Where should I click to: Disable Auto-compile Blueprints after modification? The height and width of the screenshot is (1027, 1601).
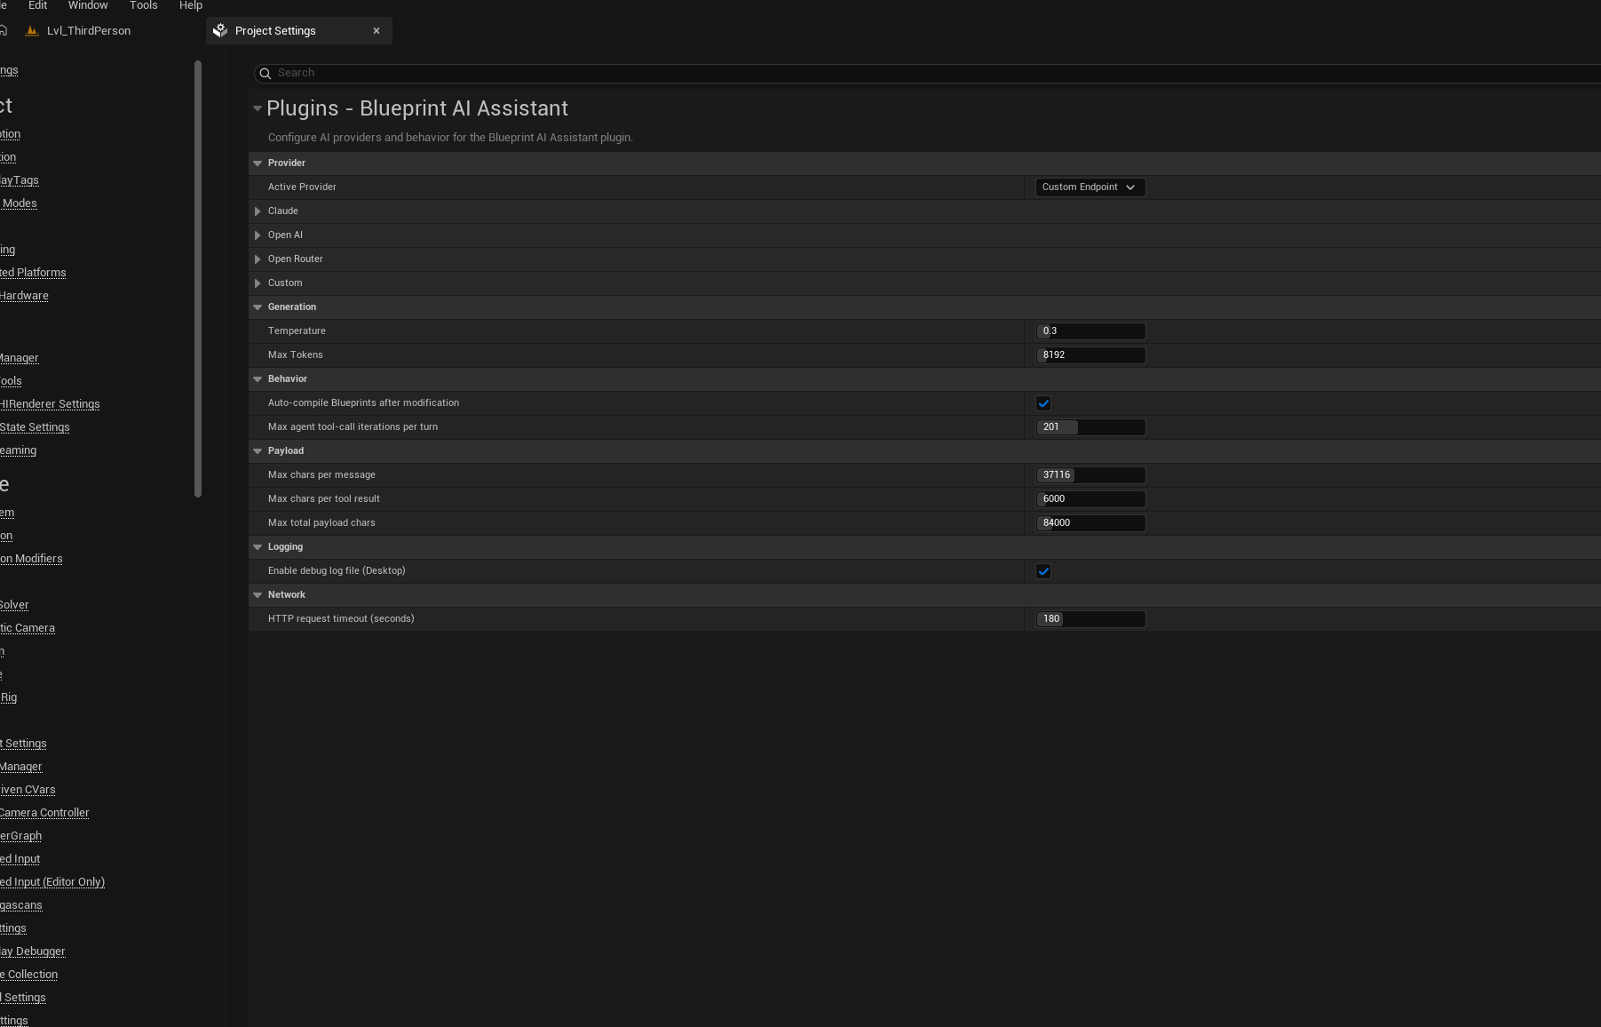click(x=1043, y=402)
